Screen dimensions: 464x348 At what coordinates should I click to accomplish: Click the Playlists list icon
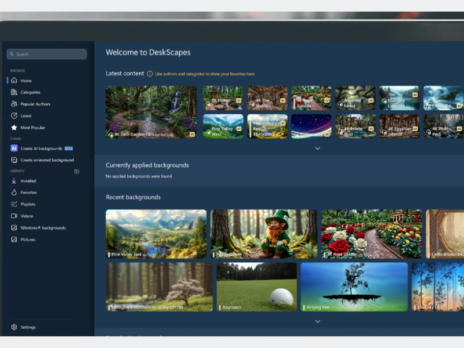(x=14, y=204)
